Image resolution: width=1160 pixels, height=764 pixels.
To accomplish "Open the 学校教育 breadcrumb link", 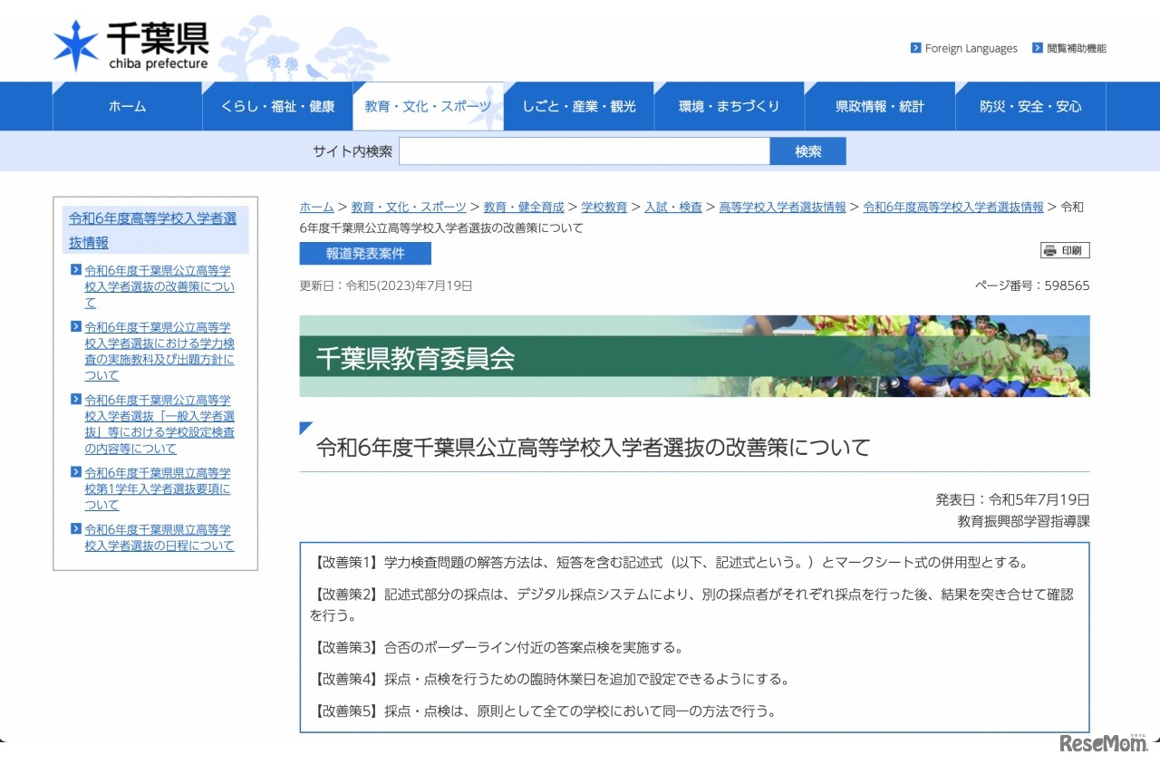I will 604,207.
